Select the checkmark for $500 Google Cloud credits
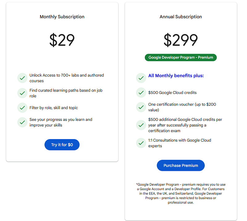247x221 pixels. 141,92
